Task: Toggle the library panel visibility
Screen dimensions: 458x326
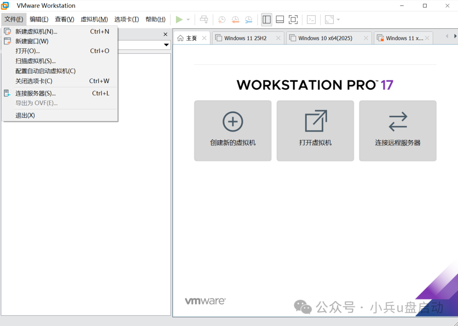Action: pos(266,19)
